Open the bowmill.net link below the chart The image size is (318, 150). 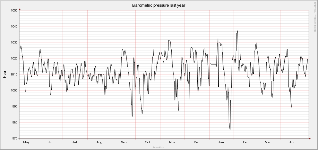159,147
